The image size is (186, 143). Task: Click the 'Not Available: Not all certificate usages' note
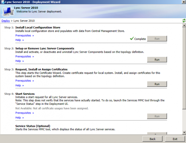[x=52, y=108]
